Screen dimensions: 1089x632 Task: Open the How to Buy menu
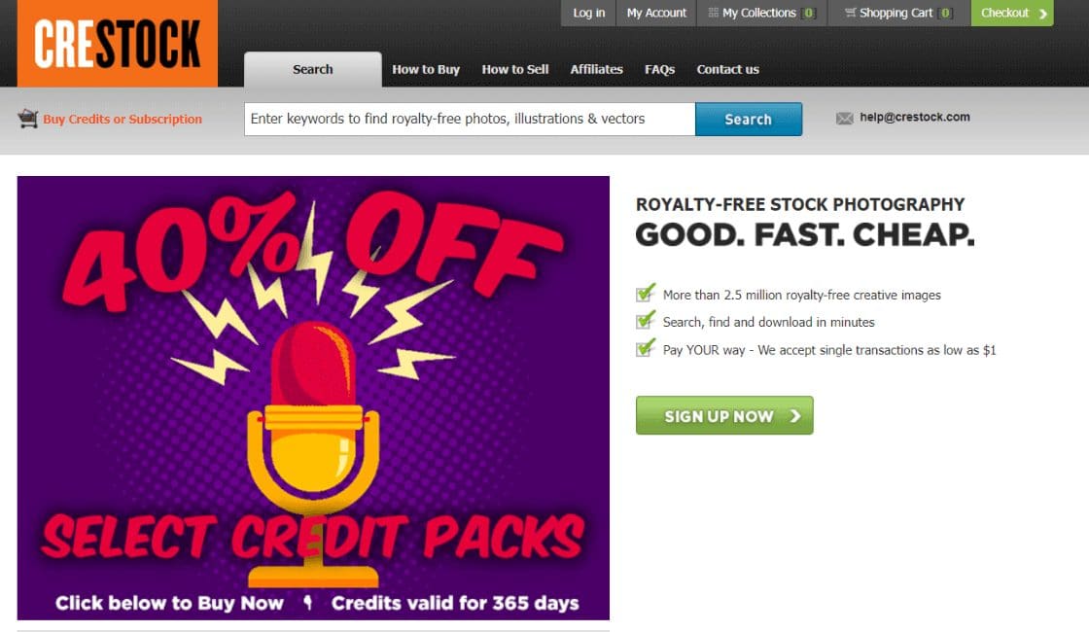pyautogui.click(x=426, y=69)
